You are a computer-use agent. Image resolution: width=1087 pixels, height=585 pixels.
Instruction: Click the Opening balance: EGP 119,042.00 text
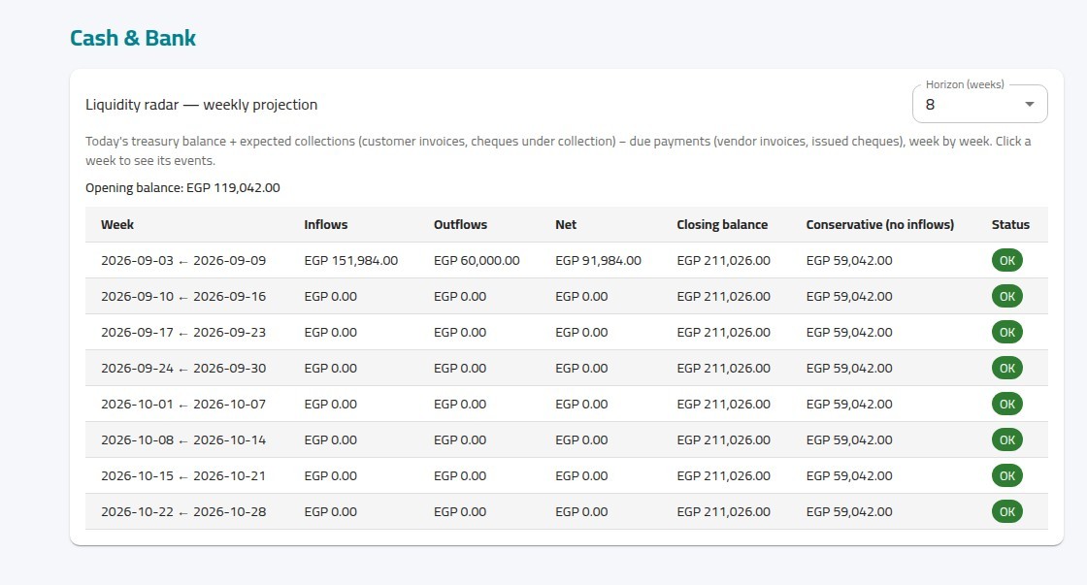tap(182, 188)
